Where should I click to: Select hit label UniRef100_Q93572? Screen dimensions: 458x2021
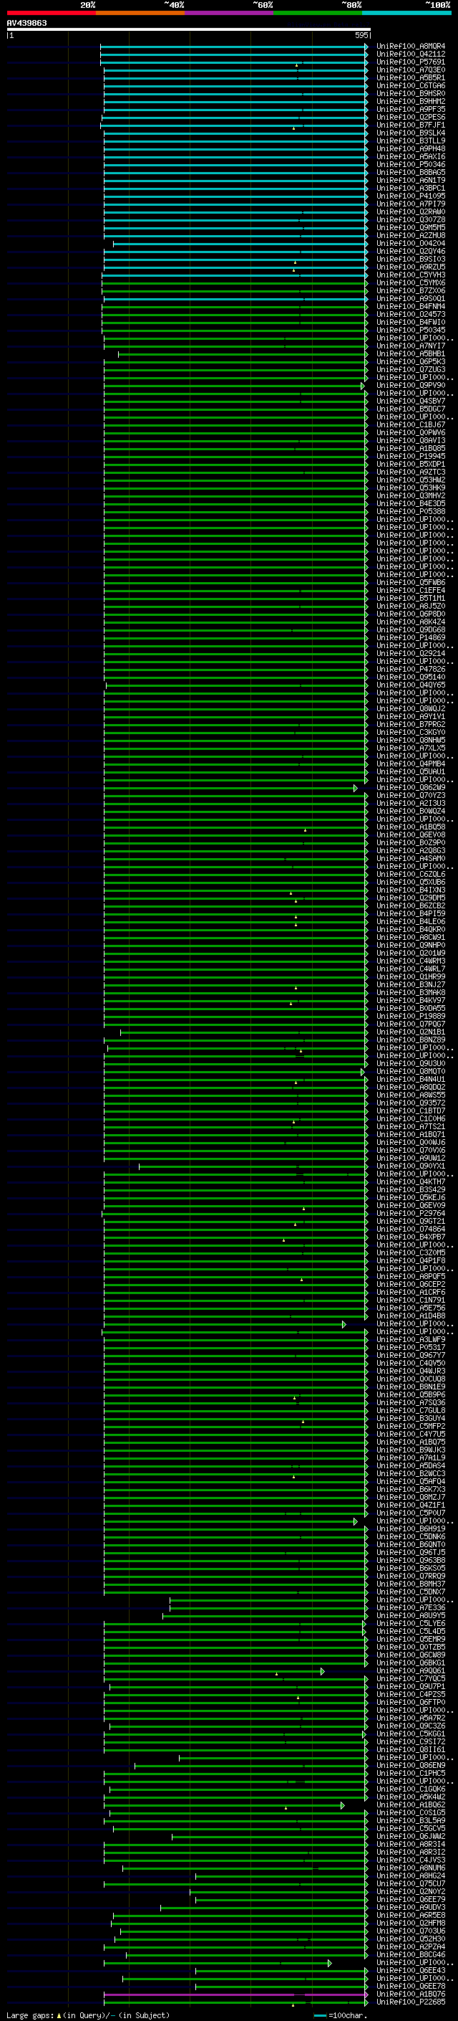point(410,1103)
